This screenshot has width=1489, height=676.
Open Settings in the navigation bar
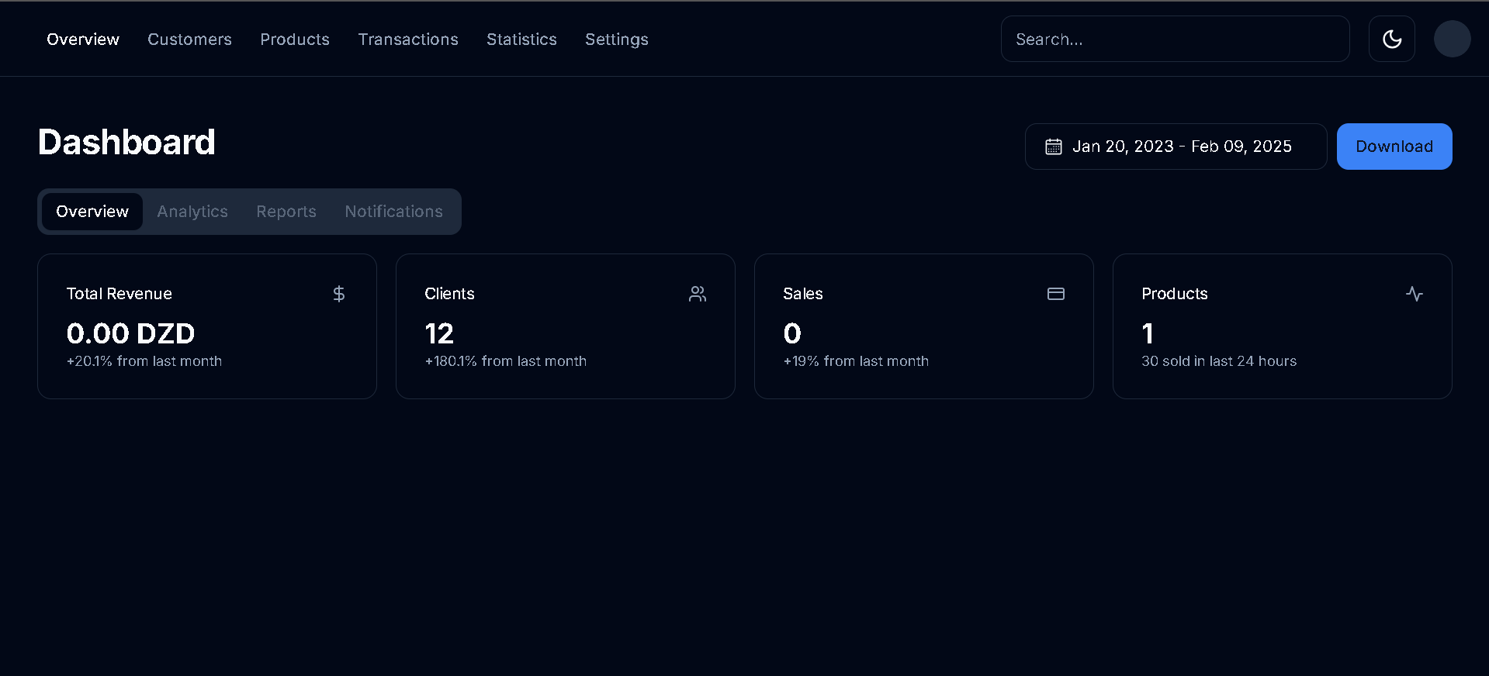click(616, 40)
